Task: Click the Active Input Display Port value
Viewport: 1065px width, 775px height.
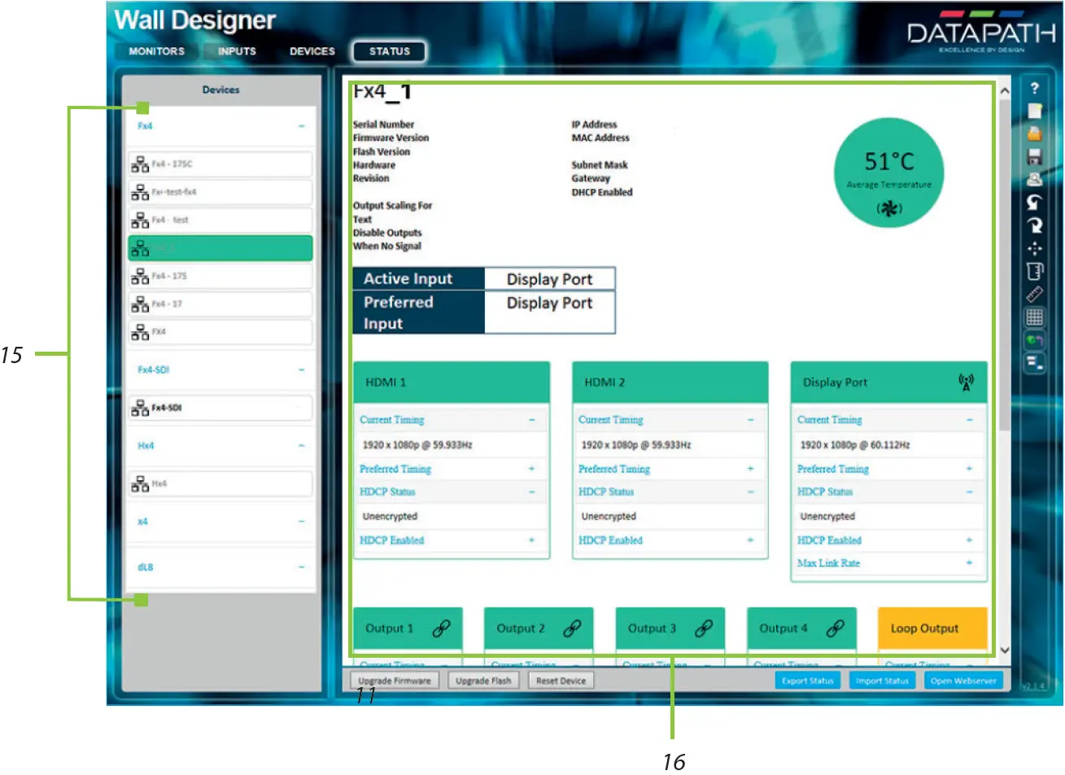Action: pyautogui.click(x=550, y=279)
